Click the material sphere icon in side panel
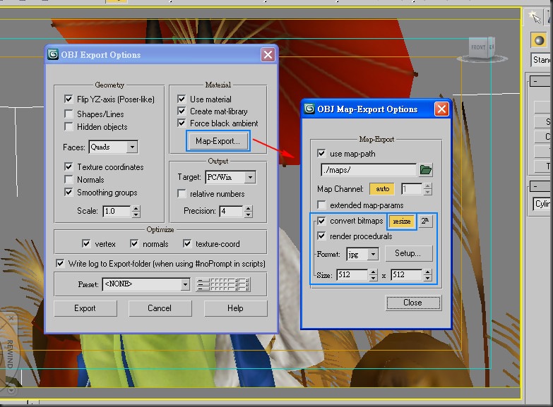The height and width of the screenshot is (407, 553). [539, 40]
